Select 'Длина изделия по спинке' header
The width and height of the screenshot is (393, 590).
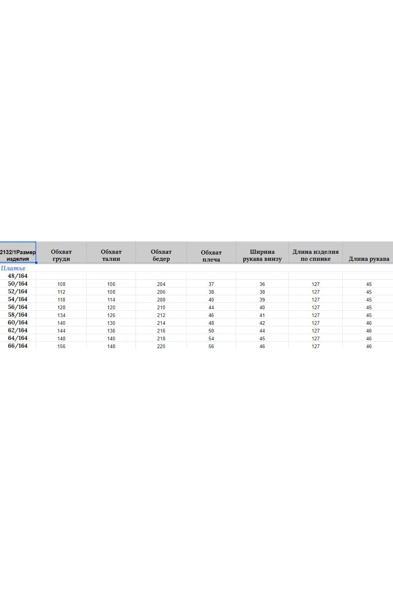(315, 255)
